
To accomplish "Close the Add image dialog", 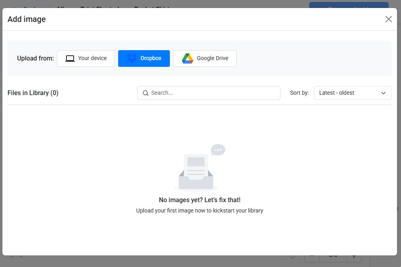I will tap(388, 19).
